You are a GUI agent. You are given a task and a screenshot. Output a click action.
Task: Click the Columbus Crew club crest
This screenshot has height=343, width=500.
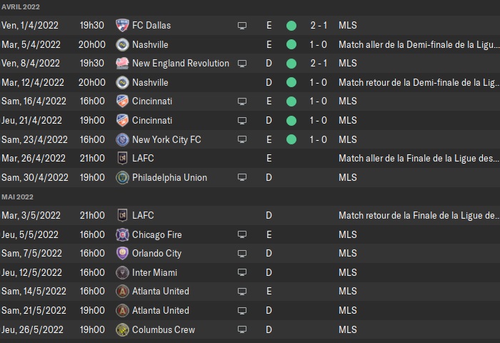point(122,329)
